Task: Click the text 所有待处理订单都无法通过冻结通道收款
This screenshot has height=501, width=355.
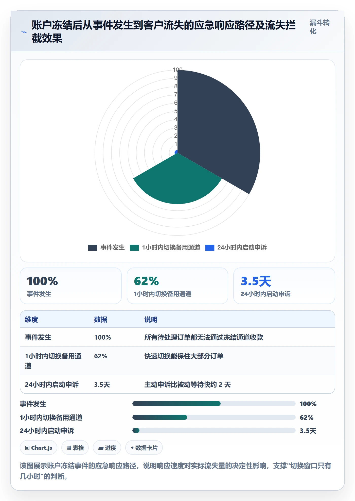Action: click(204, 337)
